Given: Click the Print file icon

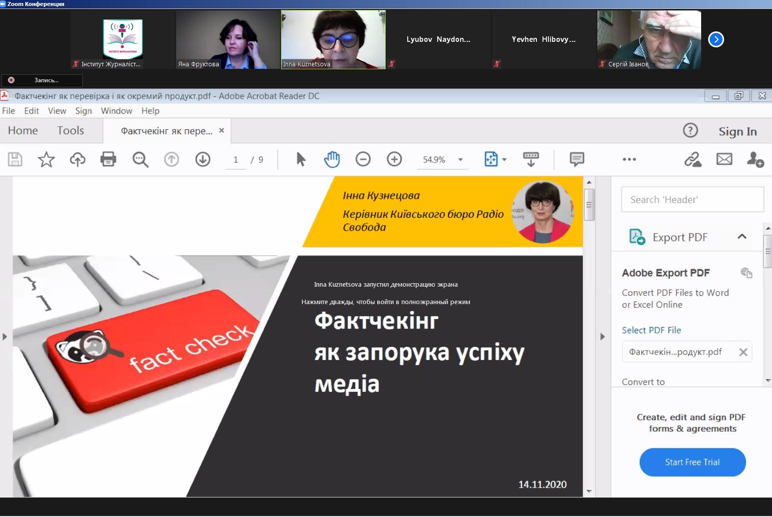Looking at the screenshot, I should tap(108, 160).
